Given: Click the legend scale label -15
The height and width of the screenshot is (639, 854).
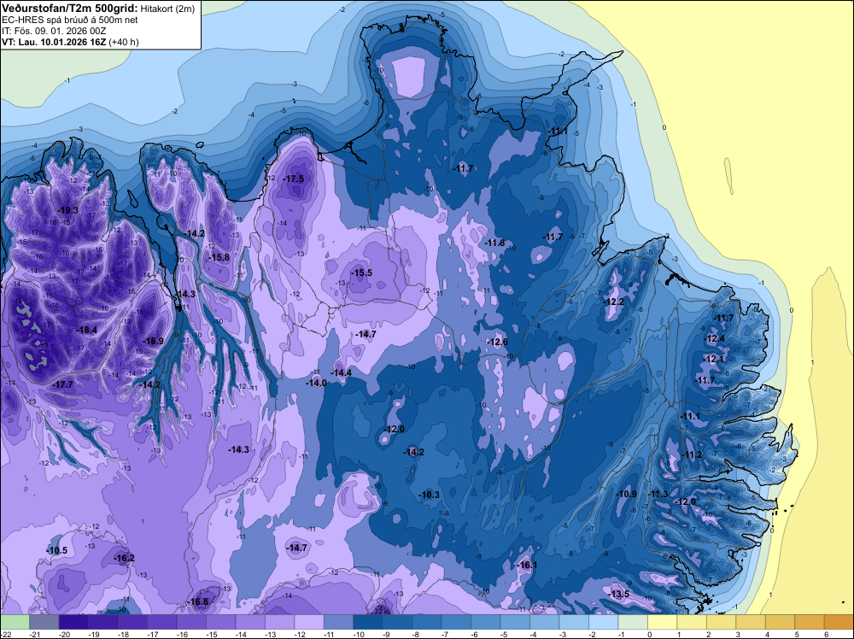Looking at the screenshot, I should (x=212, y=634).
